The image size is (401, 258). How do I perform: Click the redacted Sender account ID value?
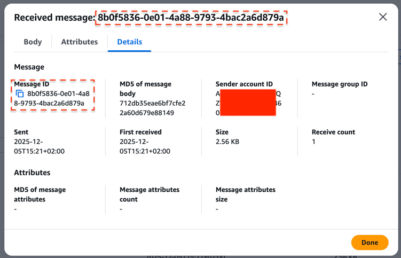point(247,103)
